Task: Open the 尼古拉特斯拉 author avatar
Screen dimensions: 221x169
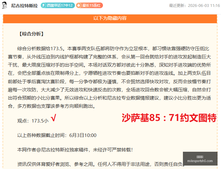Action: pos(4,5)
